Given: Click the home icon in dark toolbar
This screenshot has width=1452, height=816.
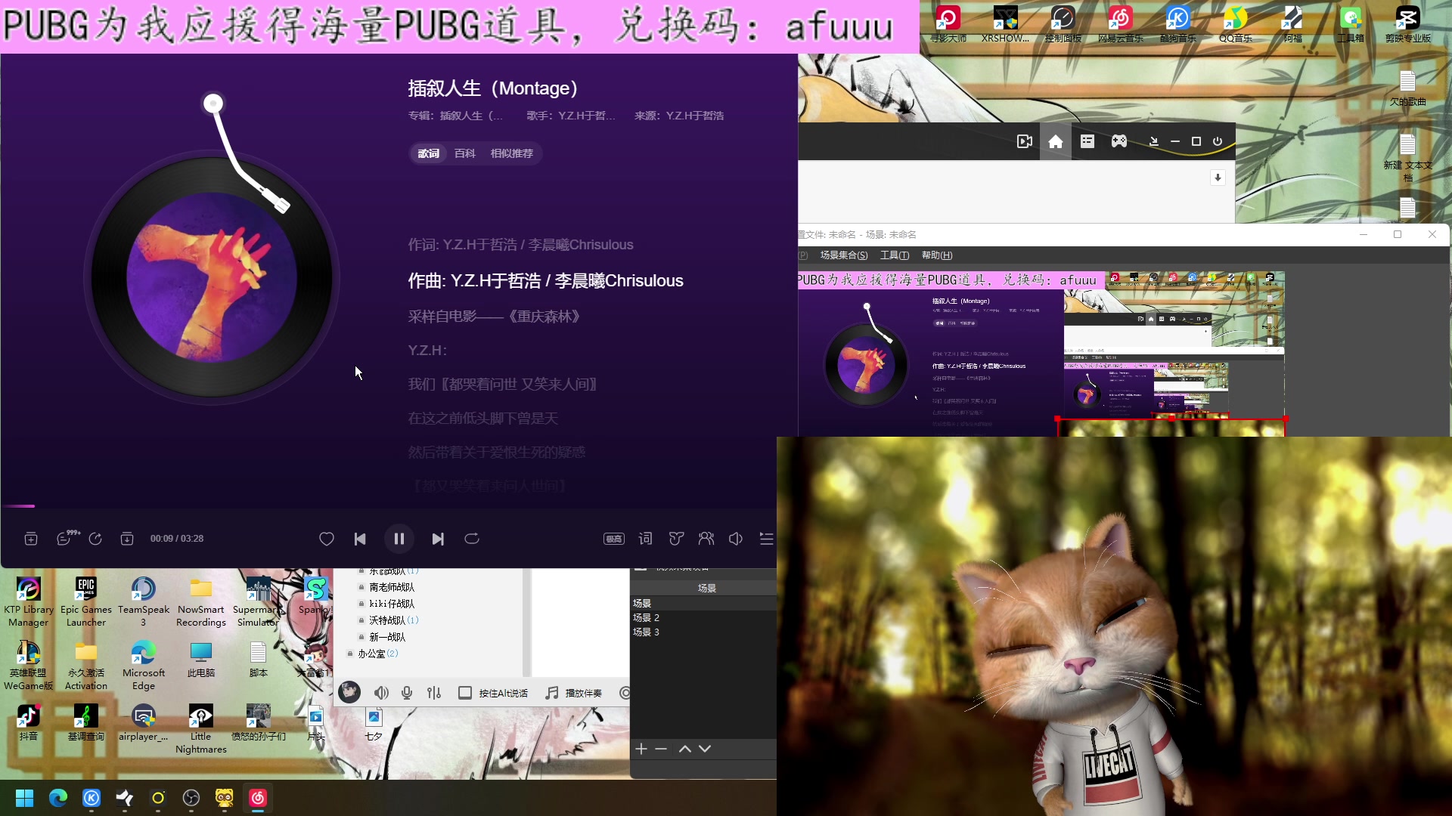Looking at the screenshot, I should (x=1056, y=141).
